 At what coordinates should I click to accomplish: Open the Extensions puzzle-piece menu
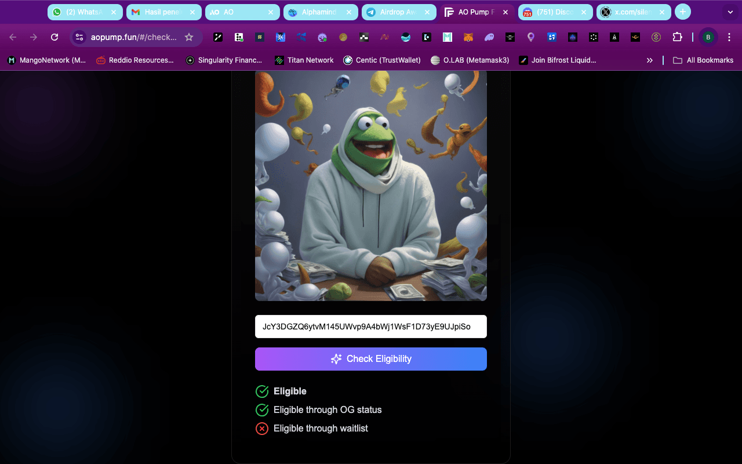(x=677, y=37)
